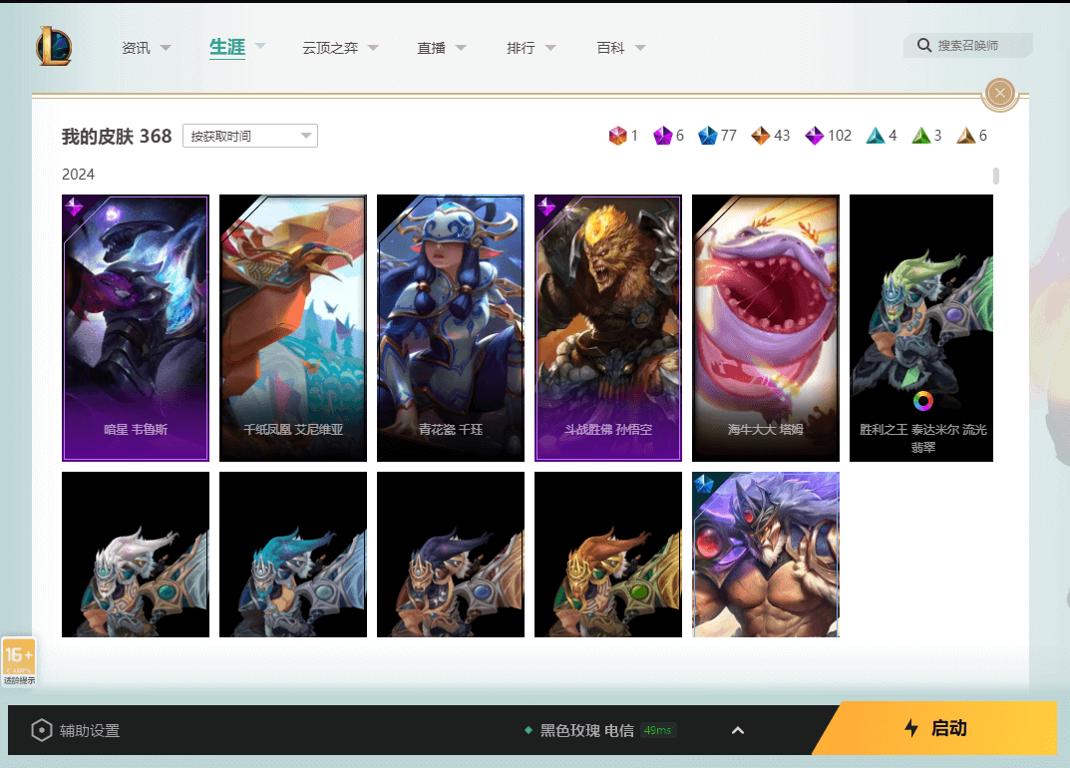Screen dimensions: 1070x768
Task: Click the skins list vertical scrollbar
Action: pos(996,177)
